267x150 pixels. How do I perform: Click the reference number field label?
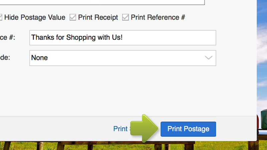pyautogui.click(x=7, y=38)
